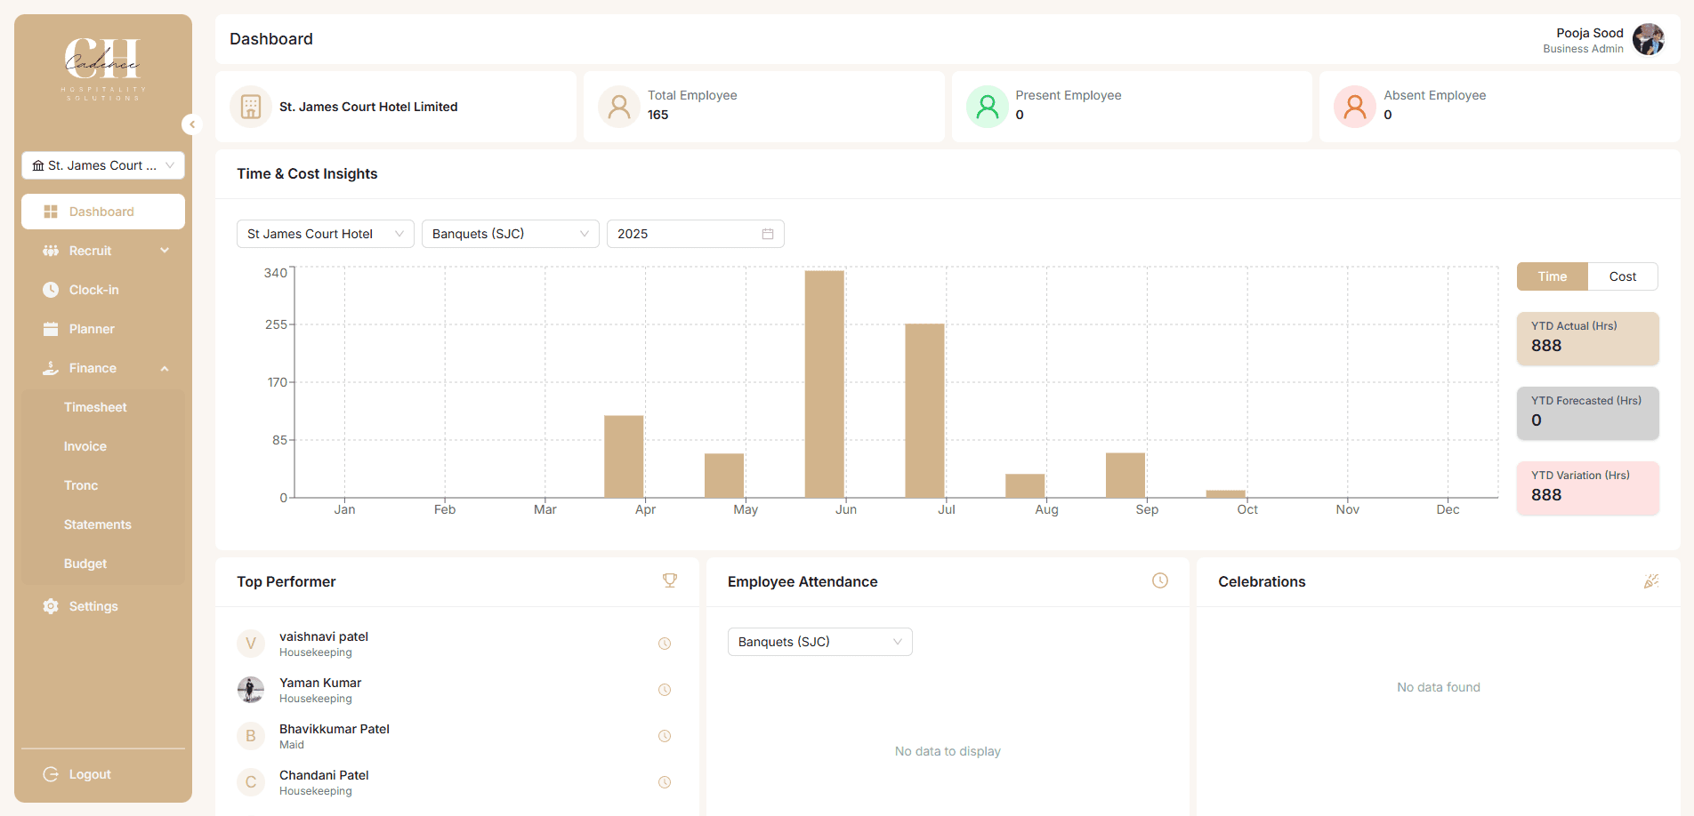Open the Banquets (SJC) dropdown in Employee Attendance
This screenshot has height=816, width=1694.
click(820, 642)
